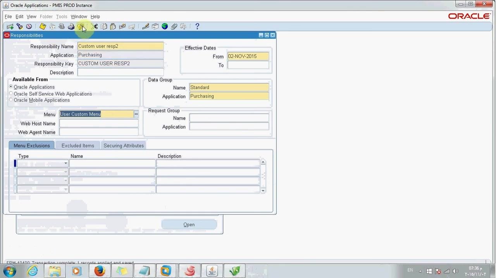
Task: Click the scroll down arrow of exclusions list
Action: 263,190
